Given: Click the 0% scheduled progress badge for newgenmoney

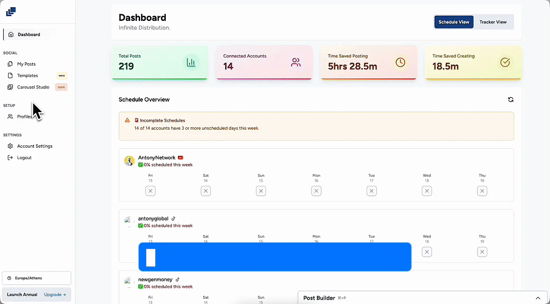Looking at the screenshot, I should pos(164,286).
